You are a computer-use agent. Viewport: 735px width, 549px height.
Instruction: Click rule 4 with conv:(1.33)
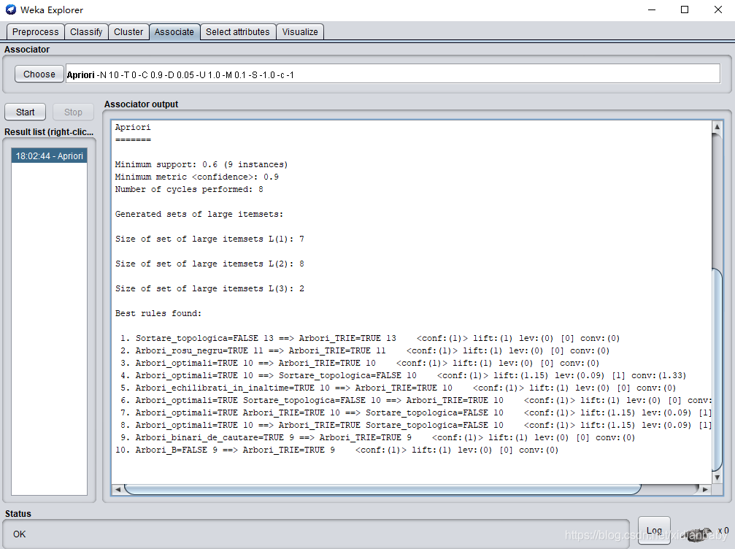(403, 375)
